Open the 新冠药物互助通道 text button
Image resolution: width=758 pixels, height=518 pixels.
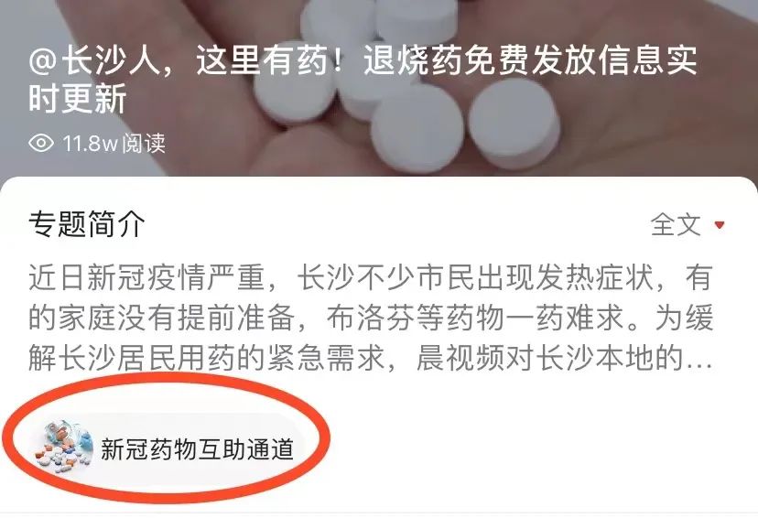[197, 448]
